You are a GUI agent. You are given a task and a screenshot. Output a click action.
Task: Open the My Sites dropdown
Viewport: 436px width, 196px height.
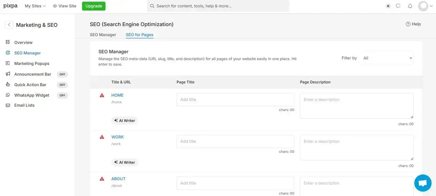pyautogui.click(x=35, y=6)
